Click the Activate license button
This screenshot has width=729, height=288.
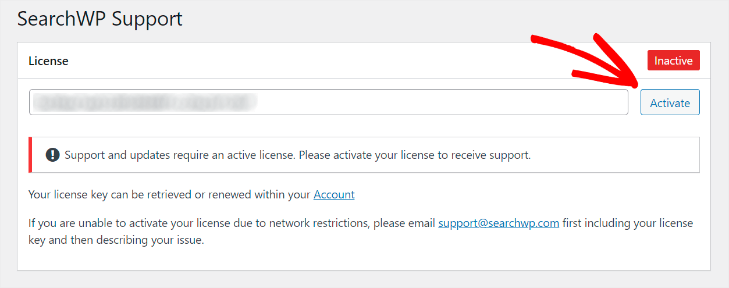pyautogui.click(x=670, y=102)
